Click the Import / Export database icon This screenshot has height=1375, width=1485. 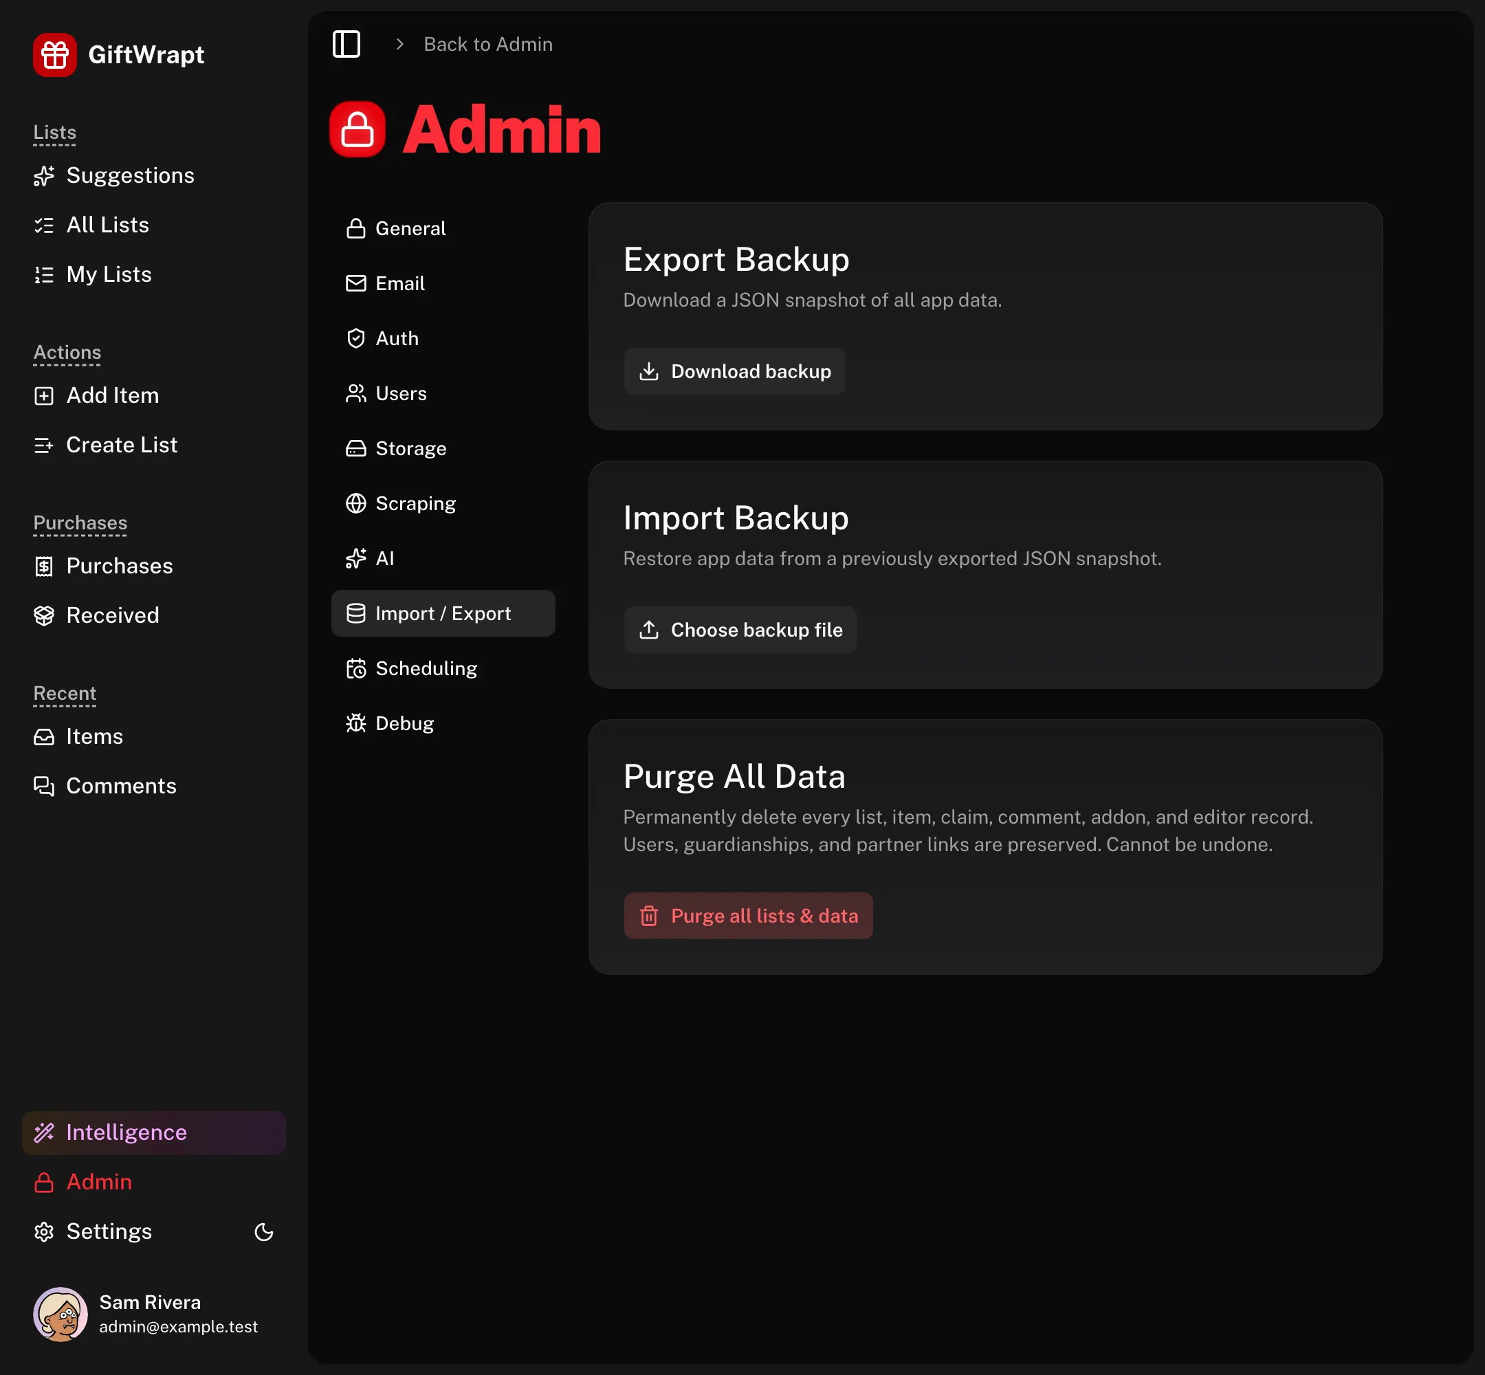point(355,613)
